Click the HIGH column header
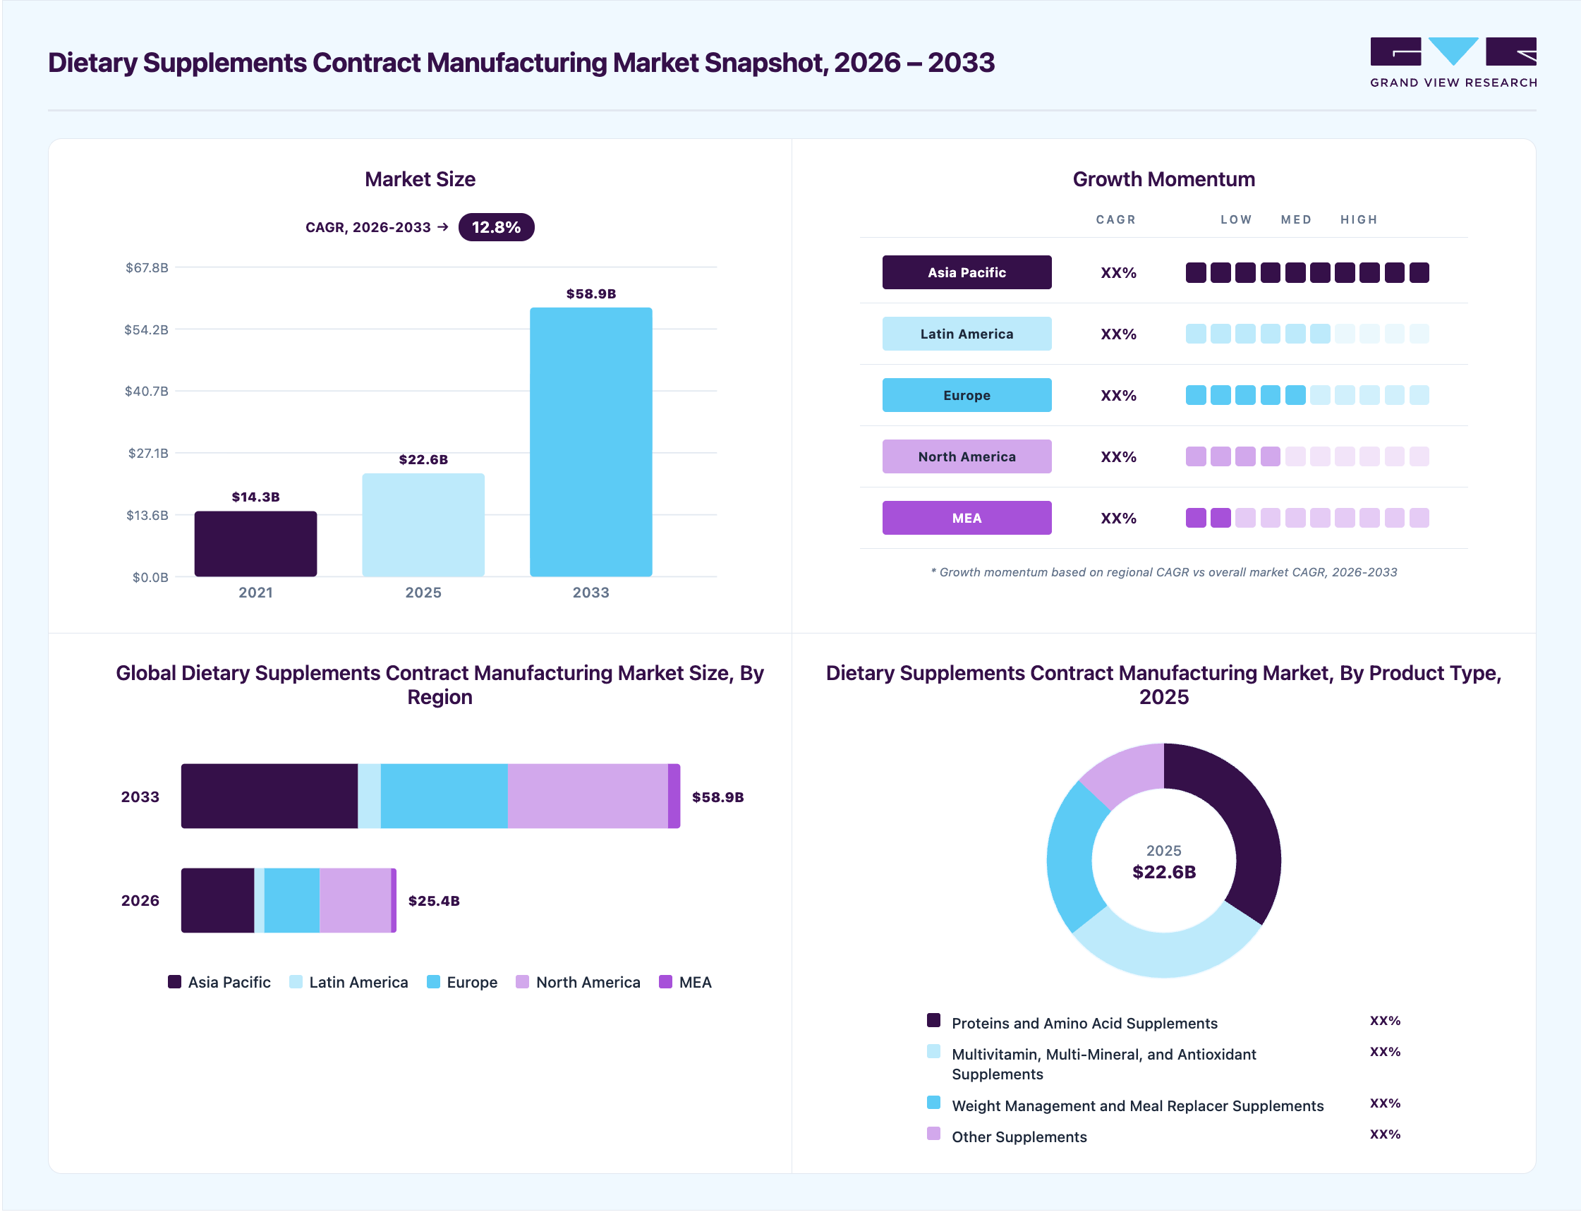The image size is (1581, 1212). (x=1359, y=219)
